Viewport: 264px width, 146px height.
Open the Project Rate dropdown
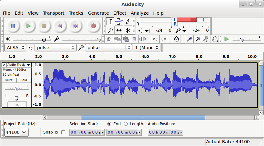[x=24, y=132]
